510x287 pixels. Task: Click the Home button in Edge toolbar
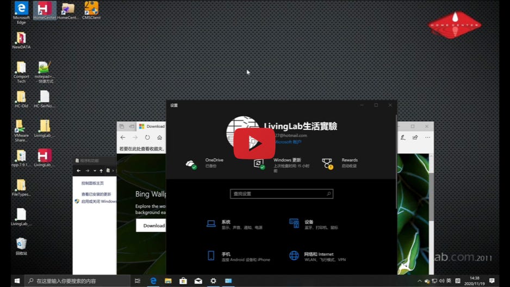coord(160,138)
